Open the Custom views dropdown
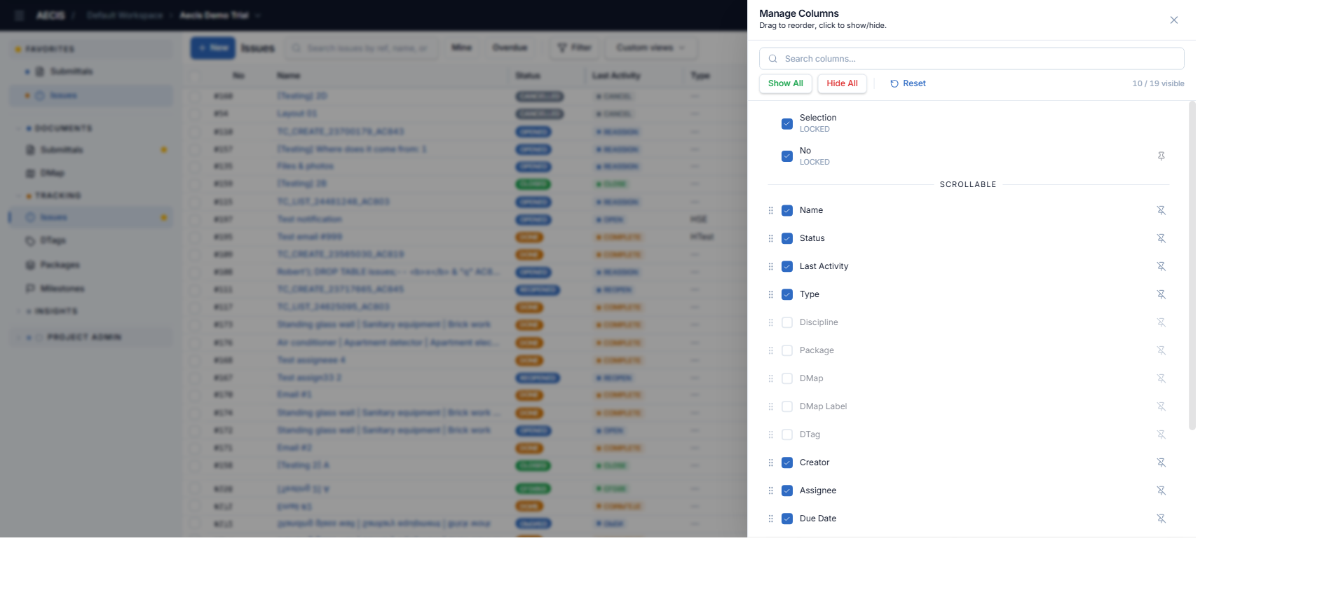This screenshot has width=1329, height=597. coord(651,48)
